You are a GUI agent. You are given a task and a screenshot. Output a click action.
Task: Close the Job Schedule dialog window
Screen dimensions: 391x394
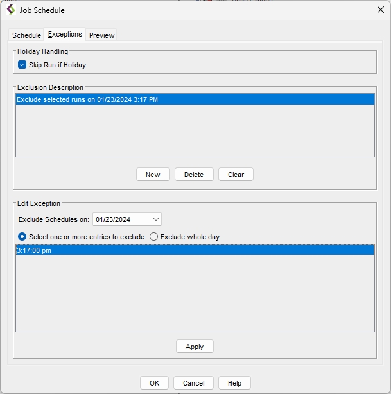[x=379, y=10]
